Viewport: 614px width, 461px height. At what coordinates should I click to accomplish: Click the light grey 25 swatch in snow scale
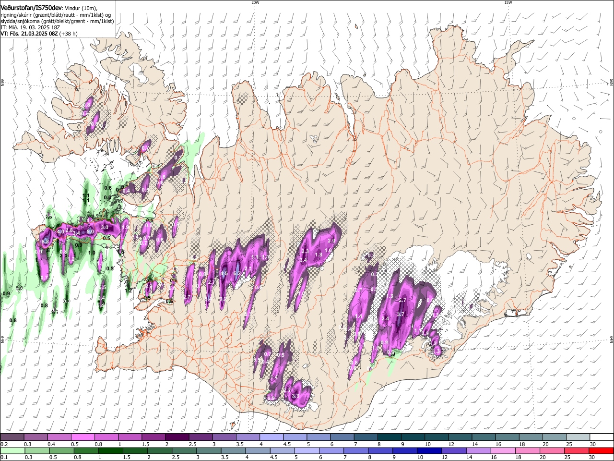578,437
